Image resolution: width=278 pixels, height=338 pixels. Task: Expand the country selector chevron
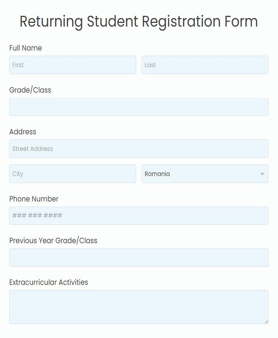point(263,174)
